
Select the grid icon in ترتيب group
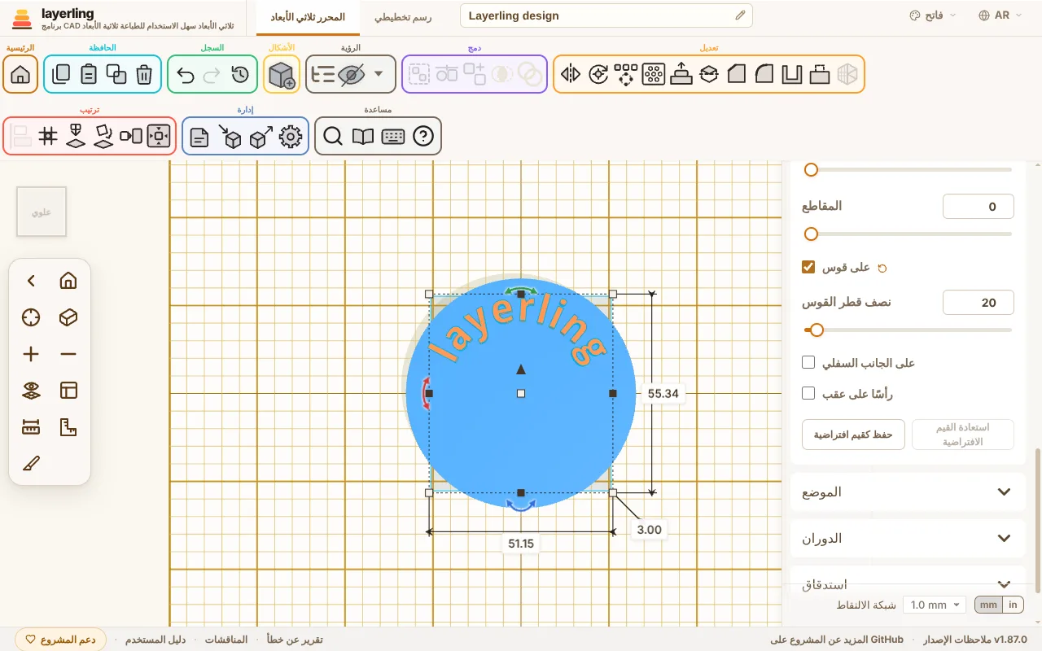tap(48, 137)
